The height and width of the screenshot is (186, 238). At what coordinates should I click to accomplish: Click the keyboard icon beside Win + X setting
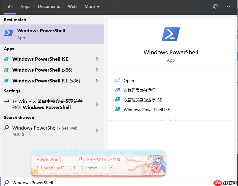pos(6,101)
